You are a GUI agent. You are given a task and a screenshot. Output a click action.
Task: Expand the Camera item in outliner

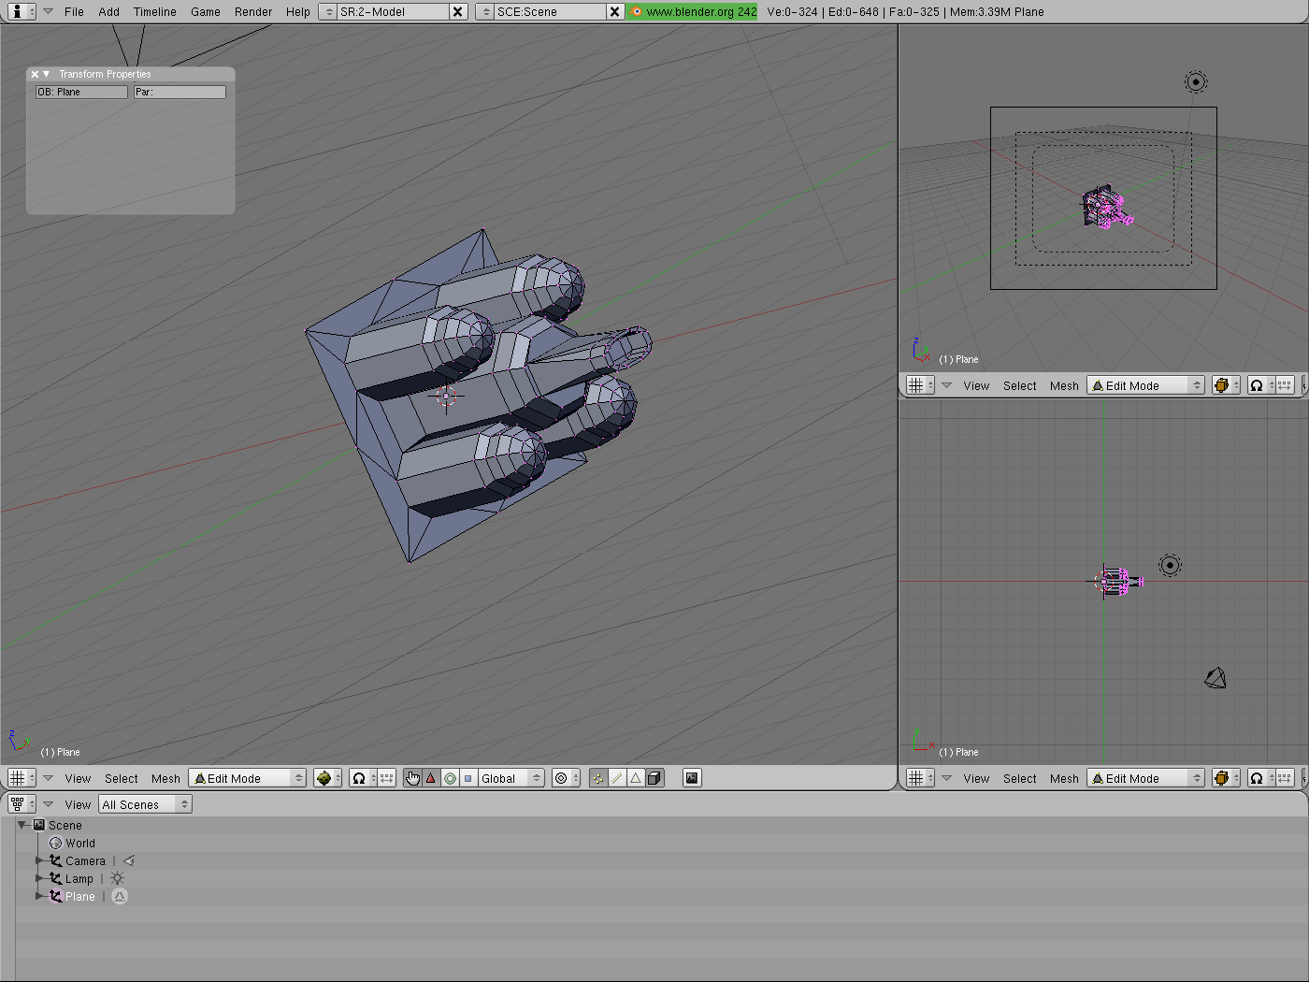point(39,860)
